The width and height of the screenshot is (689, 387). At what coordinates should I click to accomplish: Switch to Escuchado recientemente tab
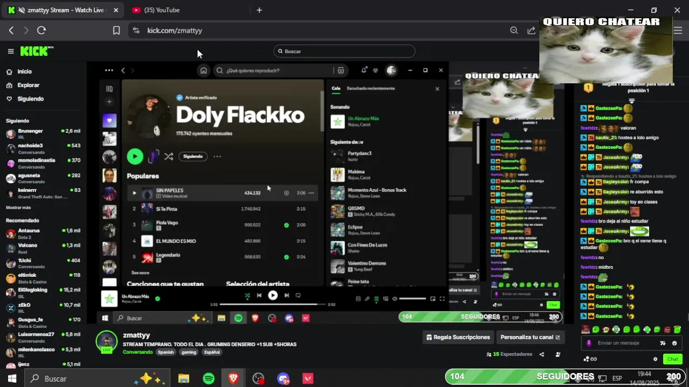click(371, 88)
